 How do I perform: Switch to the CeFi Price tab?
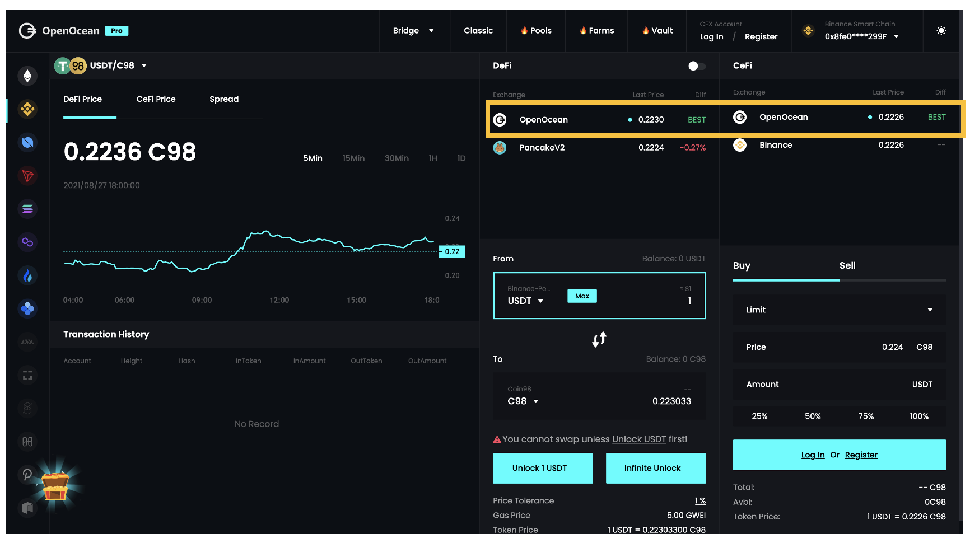click(156, 99)
